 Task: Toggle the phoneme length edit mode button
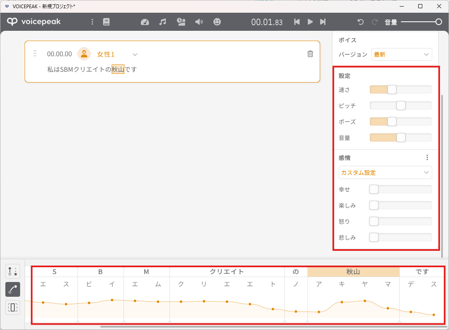coord(13,307)
